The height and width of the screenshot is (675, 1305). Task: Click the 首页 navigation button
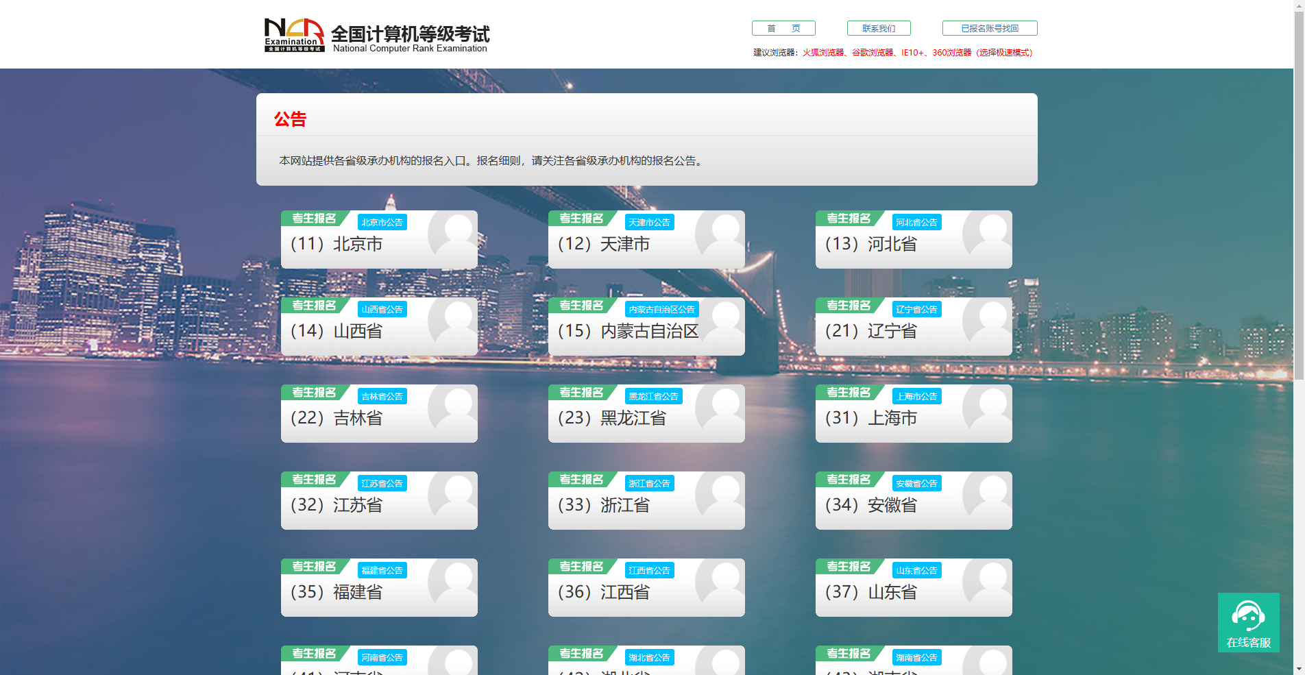pos(783,28)
